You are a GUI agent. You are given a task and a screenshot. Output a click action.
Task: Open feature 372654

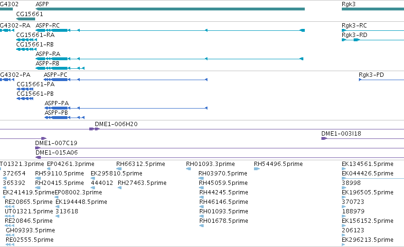pyautogui.click(x=14, y=174)
